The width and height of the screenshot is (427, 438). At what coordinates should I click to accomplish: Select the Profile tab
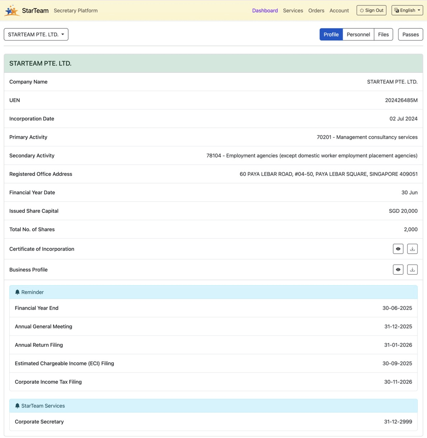[x=331, y=34]
